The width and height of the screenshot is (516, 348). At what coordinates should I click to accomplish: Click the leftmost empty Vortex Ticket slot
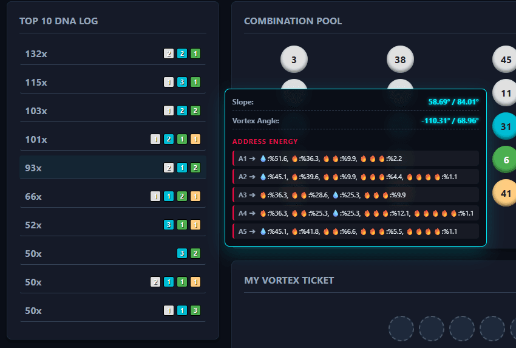[x=401, y=329]
